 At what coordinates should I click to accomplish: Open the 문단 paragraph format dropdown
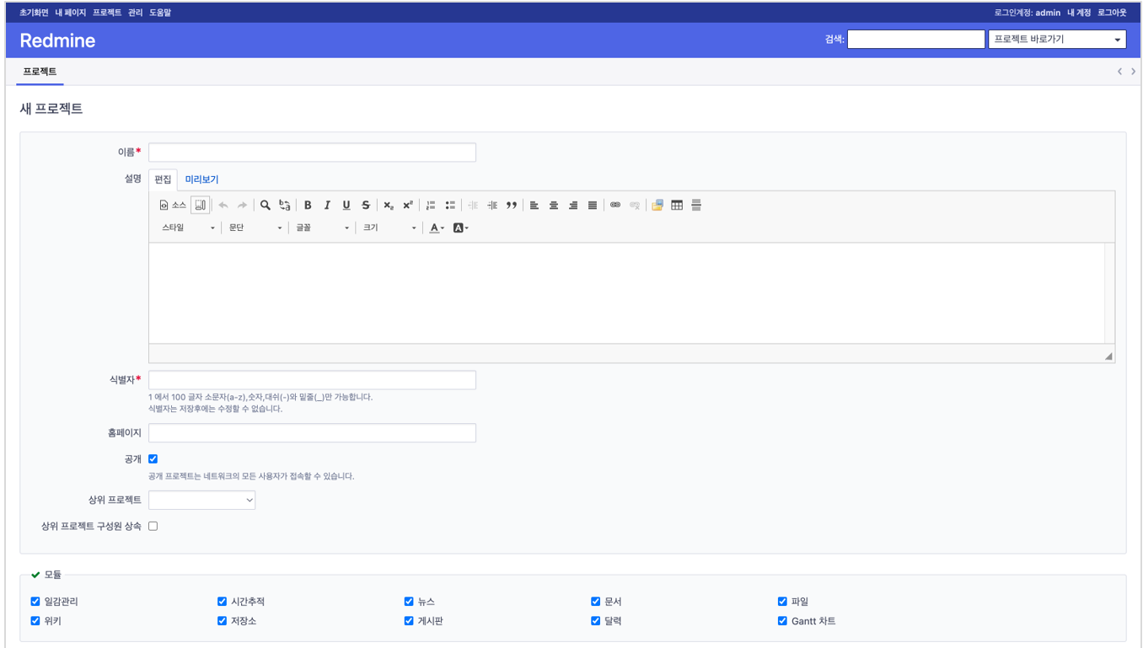pyautogui.click(x=255, y=228)
